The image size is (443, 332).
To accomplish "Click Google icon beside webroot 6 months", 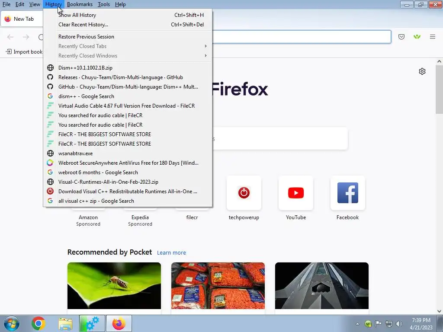I will (50, 172).
